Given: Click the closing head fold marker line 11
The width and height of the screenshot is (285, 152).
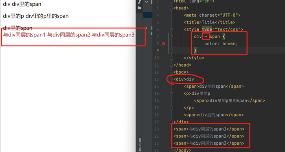Looking at the screenshot, I should point(171,65).
